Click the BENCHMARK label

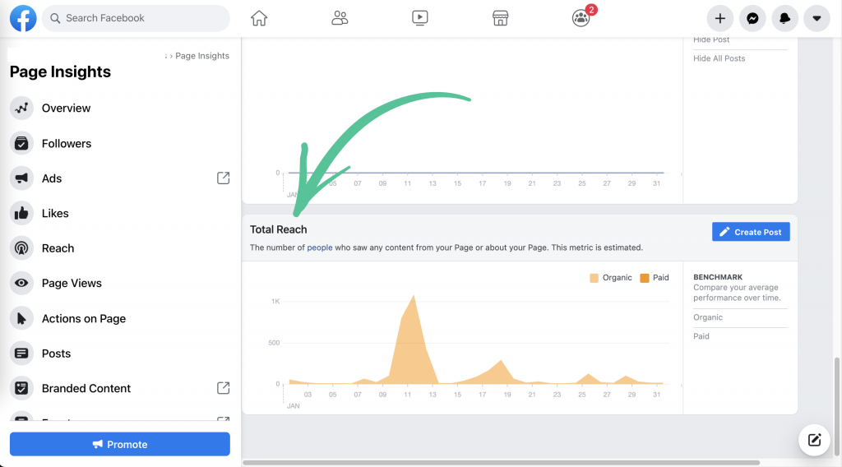tap(718, 277)
